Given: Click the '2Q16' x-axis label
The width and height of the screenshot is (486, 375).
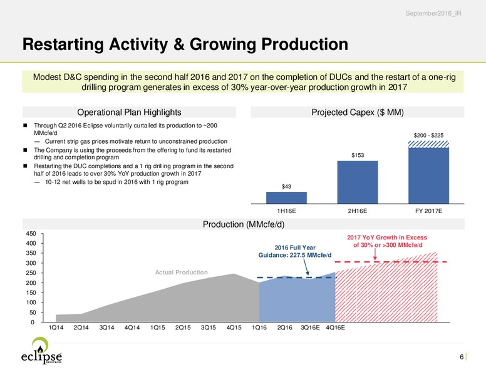Looking at the screenshot, I should point(284,327).
